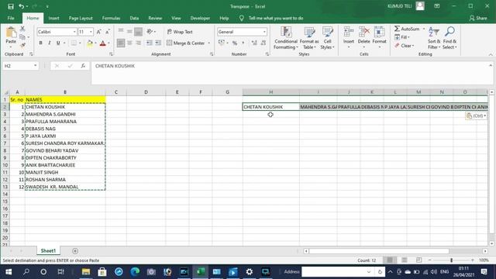Click the Cut scissors icon
Screen dimensions: 496x279
[22, 29]
